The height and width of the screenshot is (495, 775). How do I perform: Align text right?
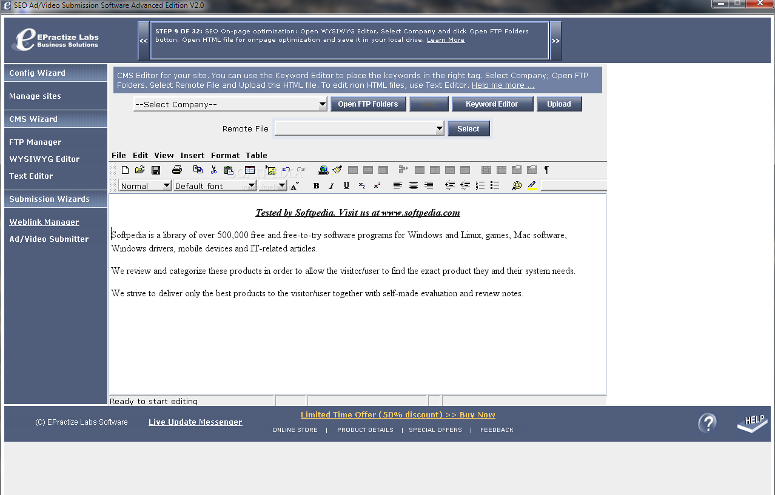coord(429,186)
